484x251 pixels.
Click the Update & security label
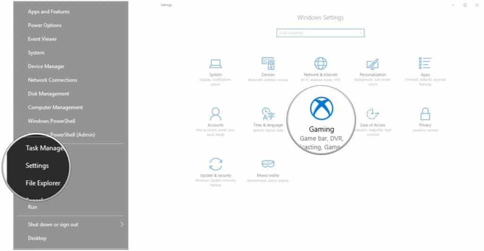click(x=216, y=175)
